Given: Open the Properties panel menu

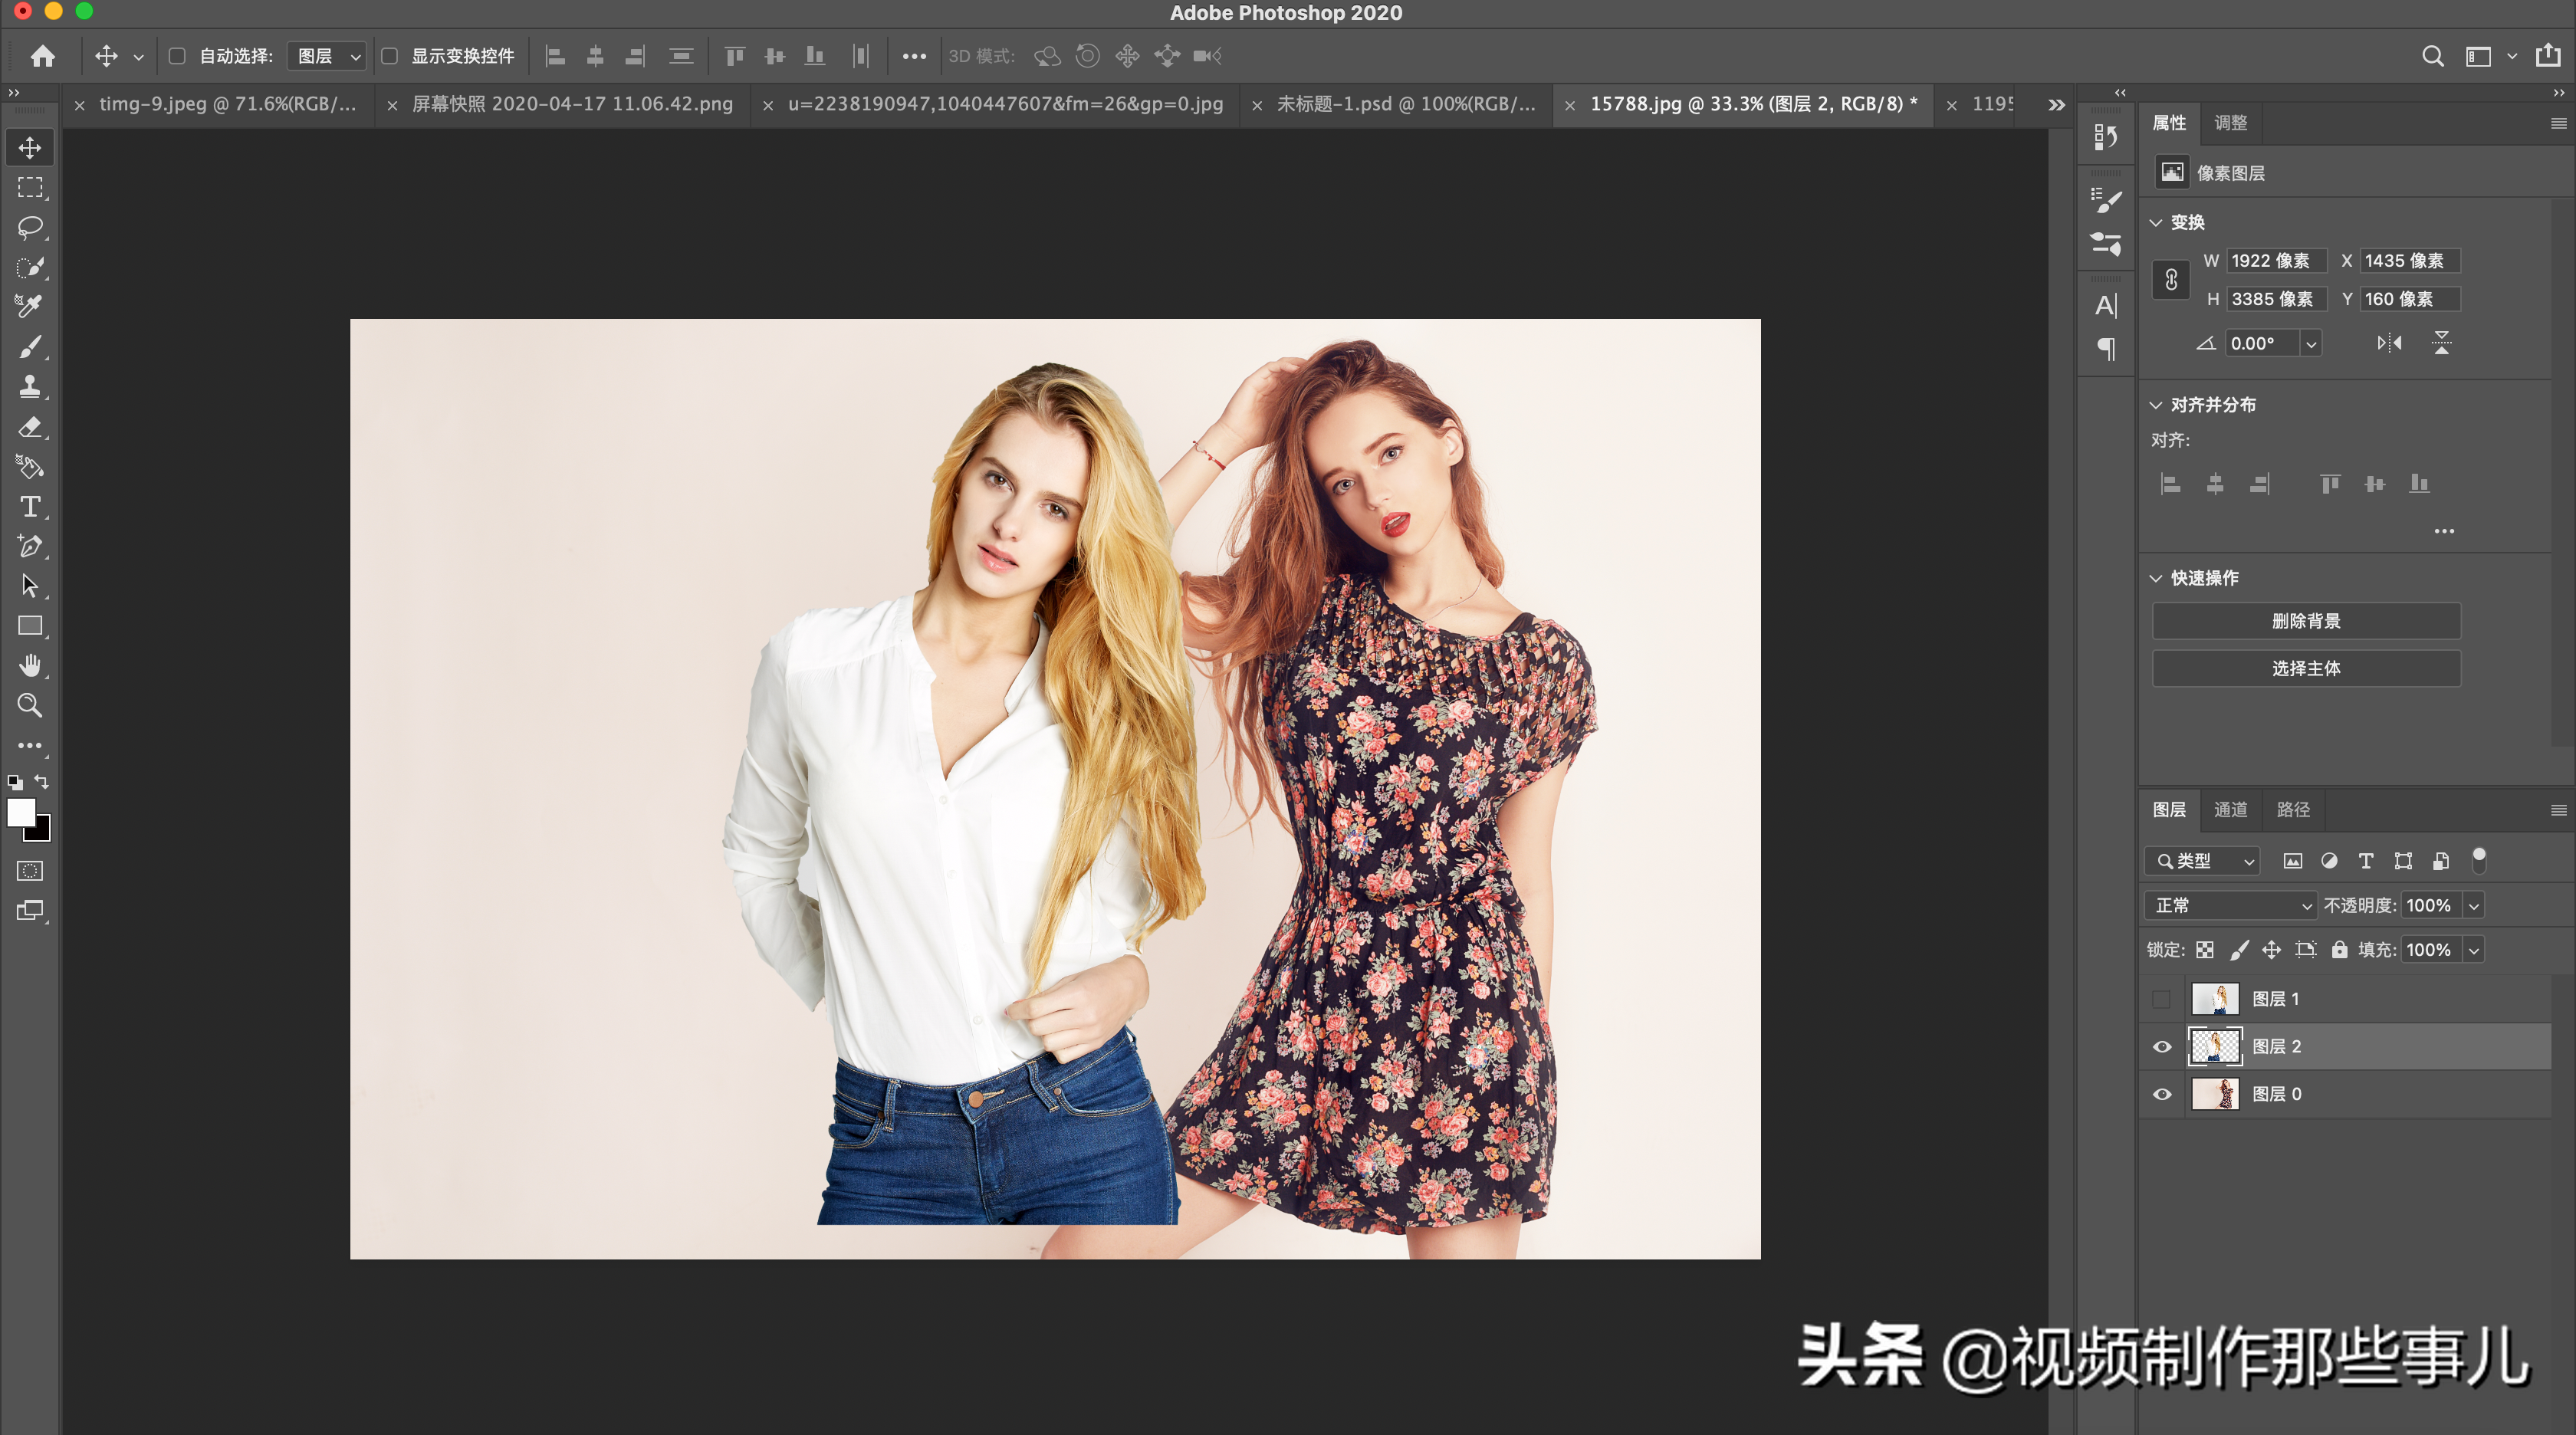Looking at the screenshot, I should click(x=2558, y=123).
